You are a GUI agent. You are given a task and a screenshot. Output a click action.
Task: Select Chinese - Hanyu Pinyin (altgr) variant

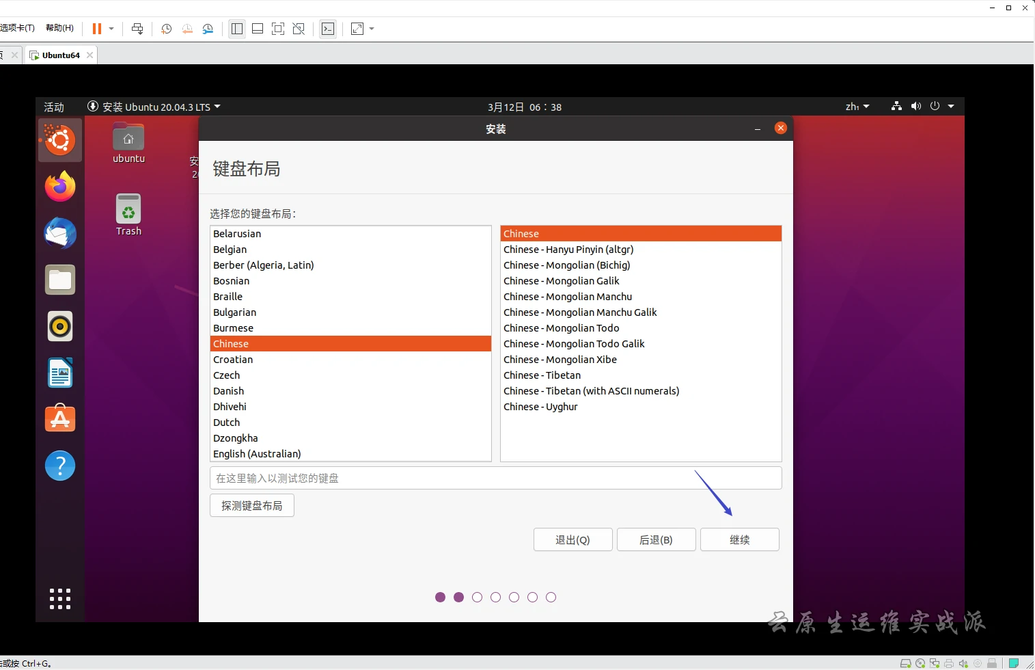point(641,250)
